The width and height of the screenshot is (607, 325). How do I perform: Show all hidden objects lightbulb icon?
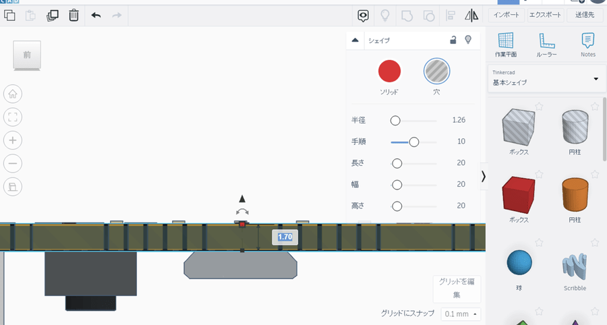tap(385, 16)
